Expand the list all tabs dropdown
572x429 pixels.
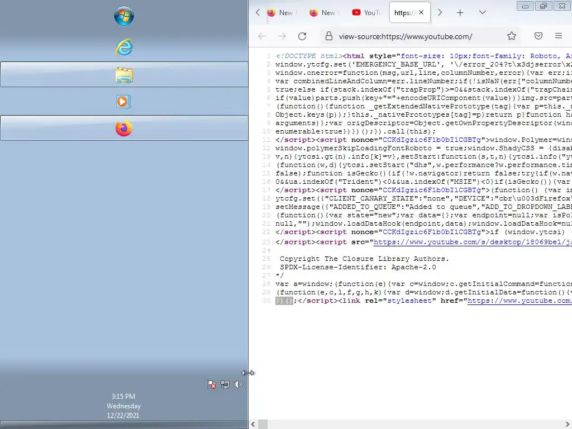pyautogui.click(x=482, y=12)
